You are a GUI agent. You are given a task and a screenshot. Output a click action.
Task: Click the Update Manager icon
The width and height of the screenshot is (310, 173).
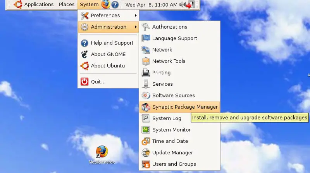146,152
